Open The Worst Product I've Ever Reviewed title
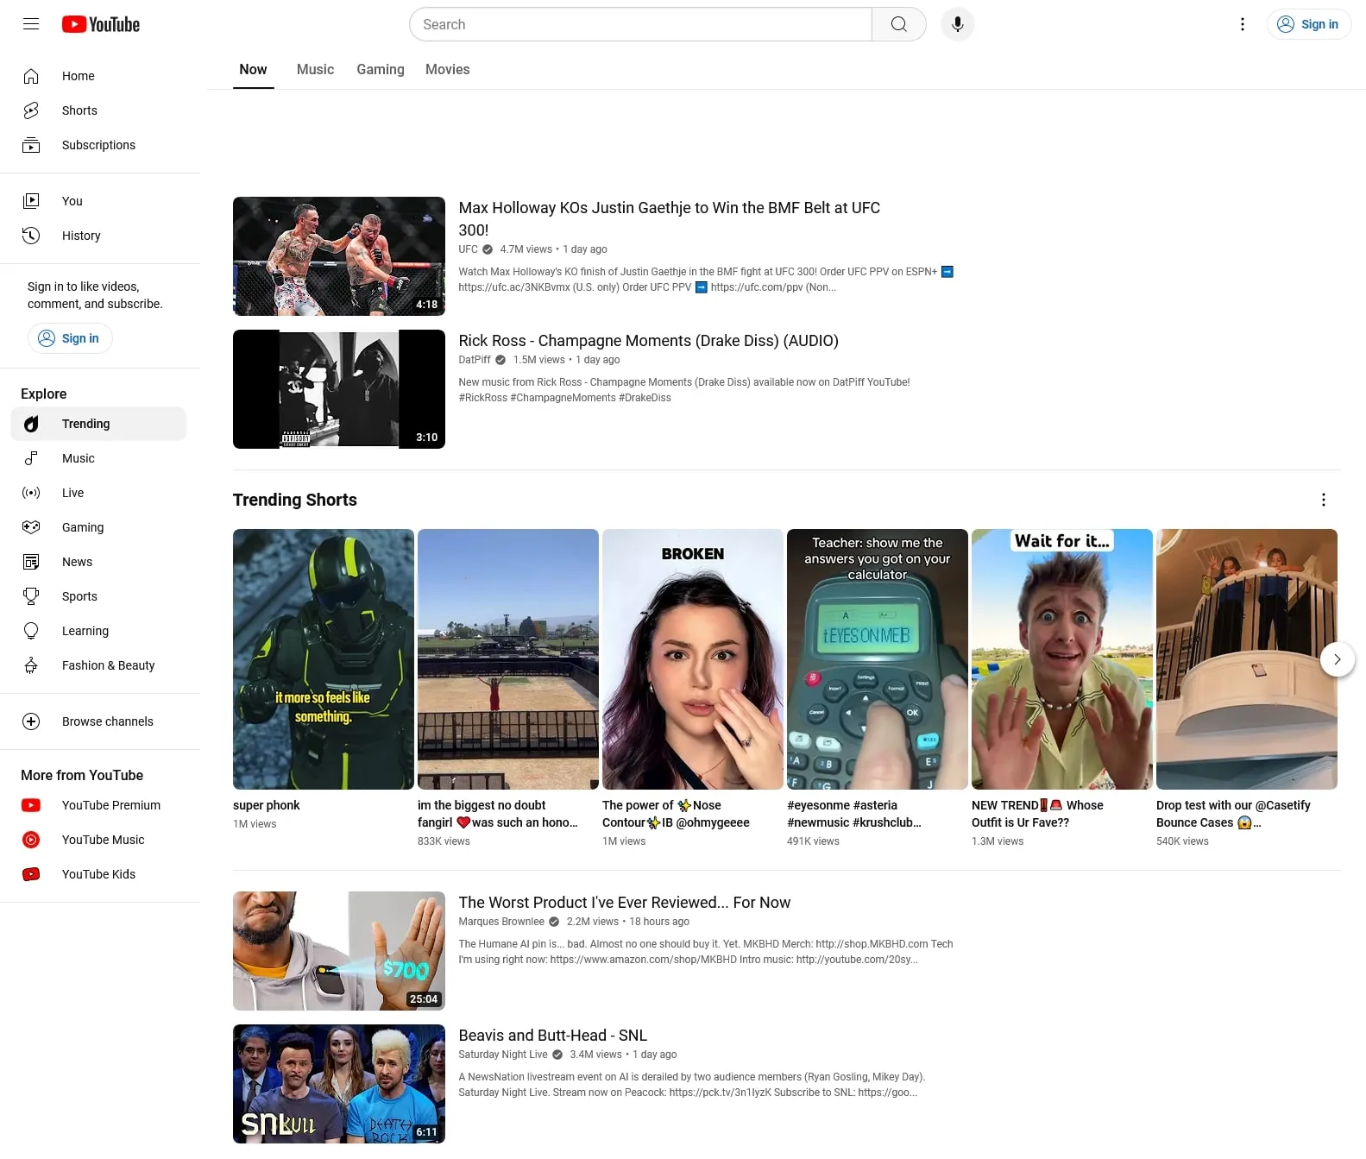1366x1159 pixels. [x=624, y=903]
